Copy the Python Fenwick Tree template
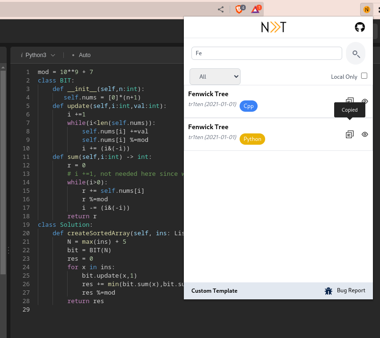The height and width of the screenshot is (338, 380). click(349, 134)
